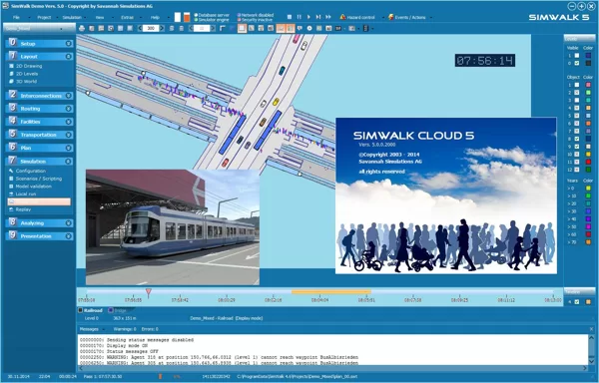This screenshot has height=383, width=599.
Task: Click the speech bubble toolbar icon
Action: pyautogui.click(x=299, y=28)
